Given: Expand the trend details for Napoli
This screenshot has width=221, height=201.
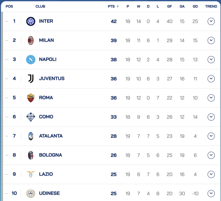Looking at the screenshot, I should (x=211, y=60).
